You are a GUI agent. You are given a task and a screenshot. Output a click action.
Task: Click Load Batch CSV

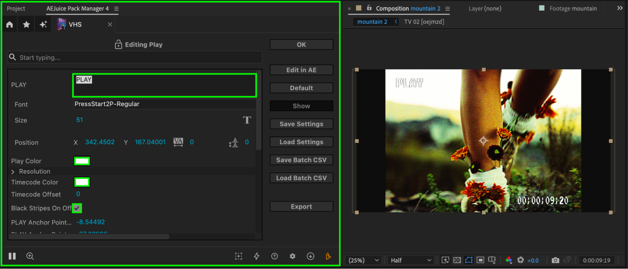tap(301, 178)
